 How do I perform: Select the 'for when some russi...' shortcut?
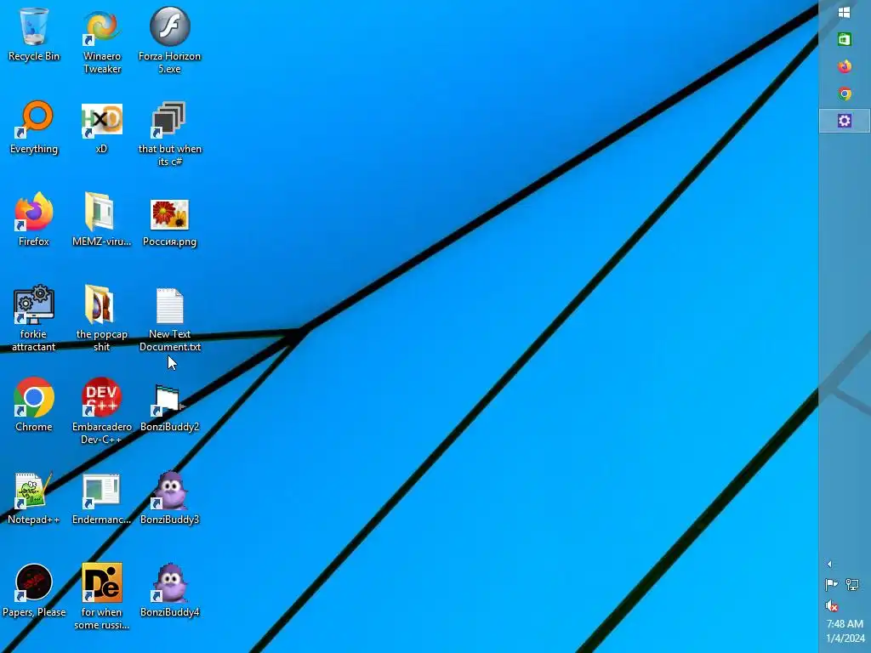tap(102, 598)
